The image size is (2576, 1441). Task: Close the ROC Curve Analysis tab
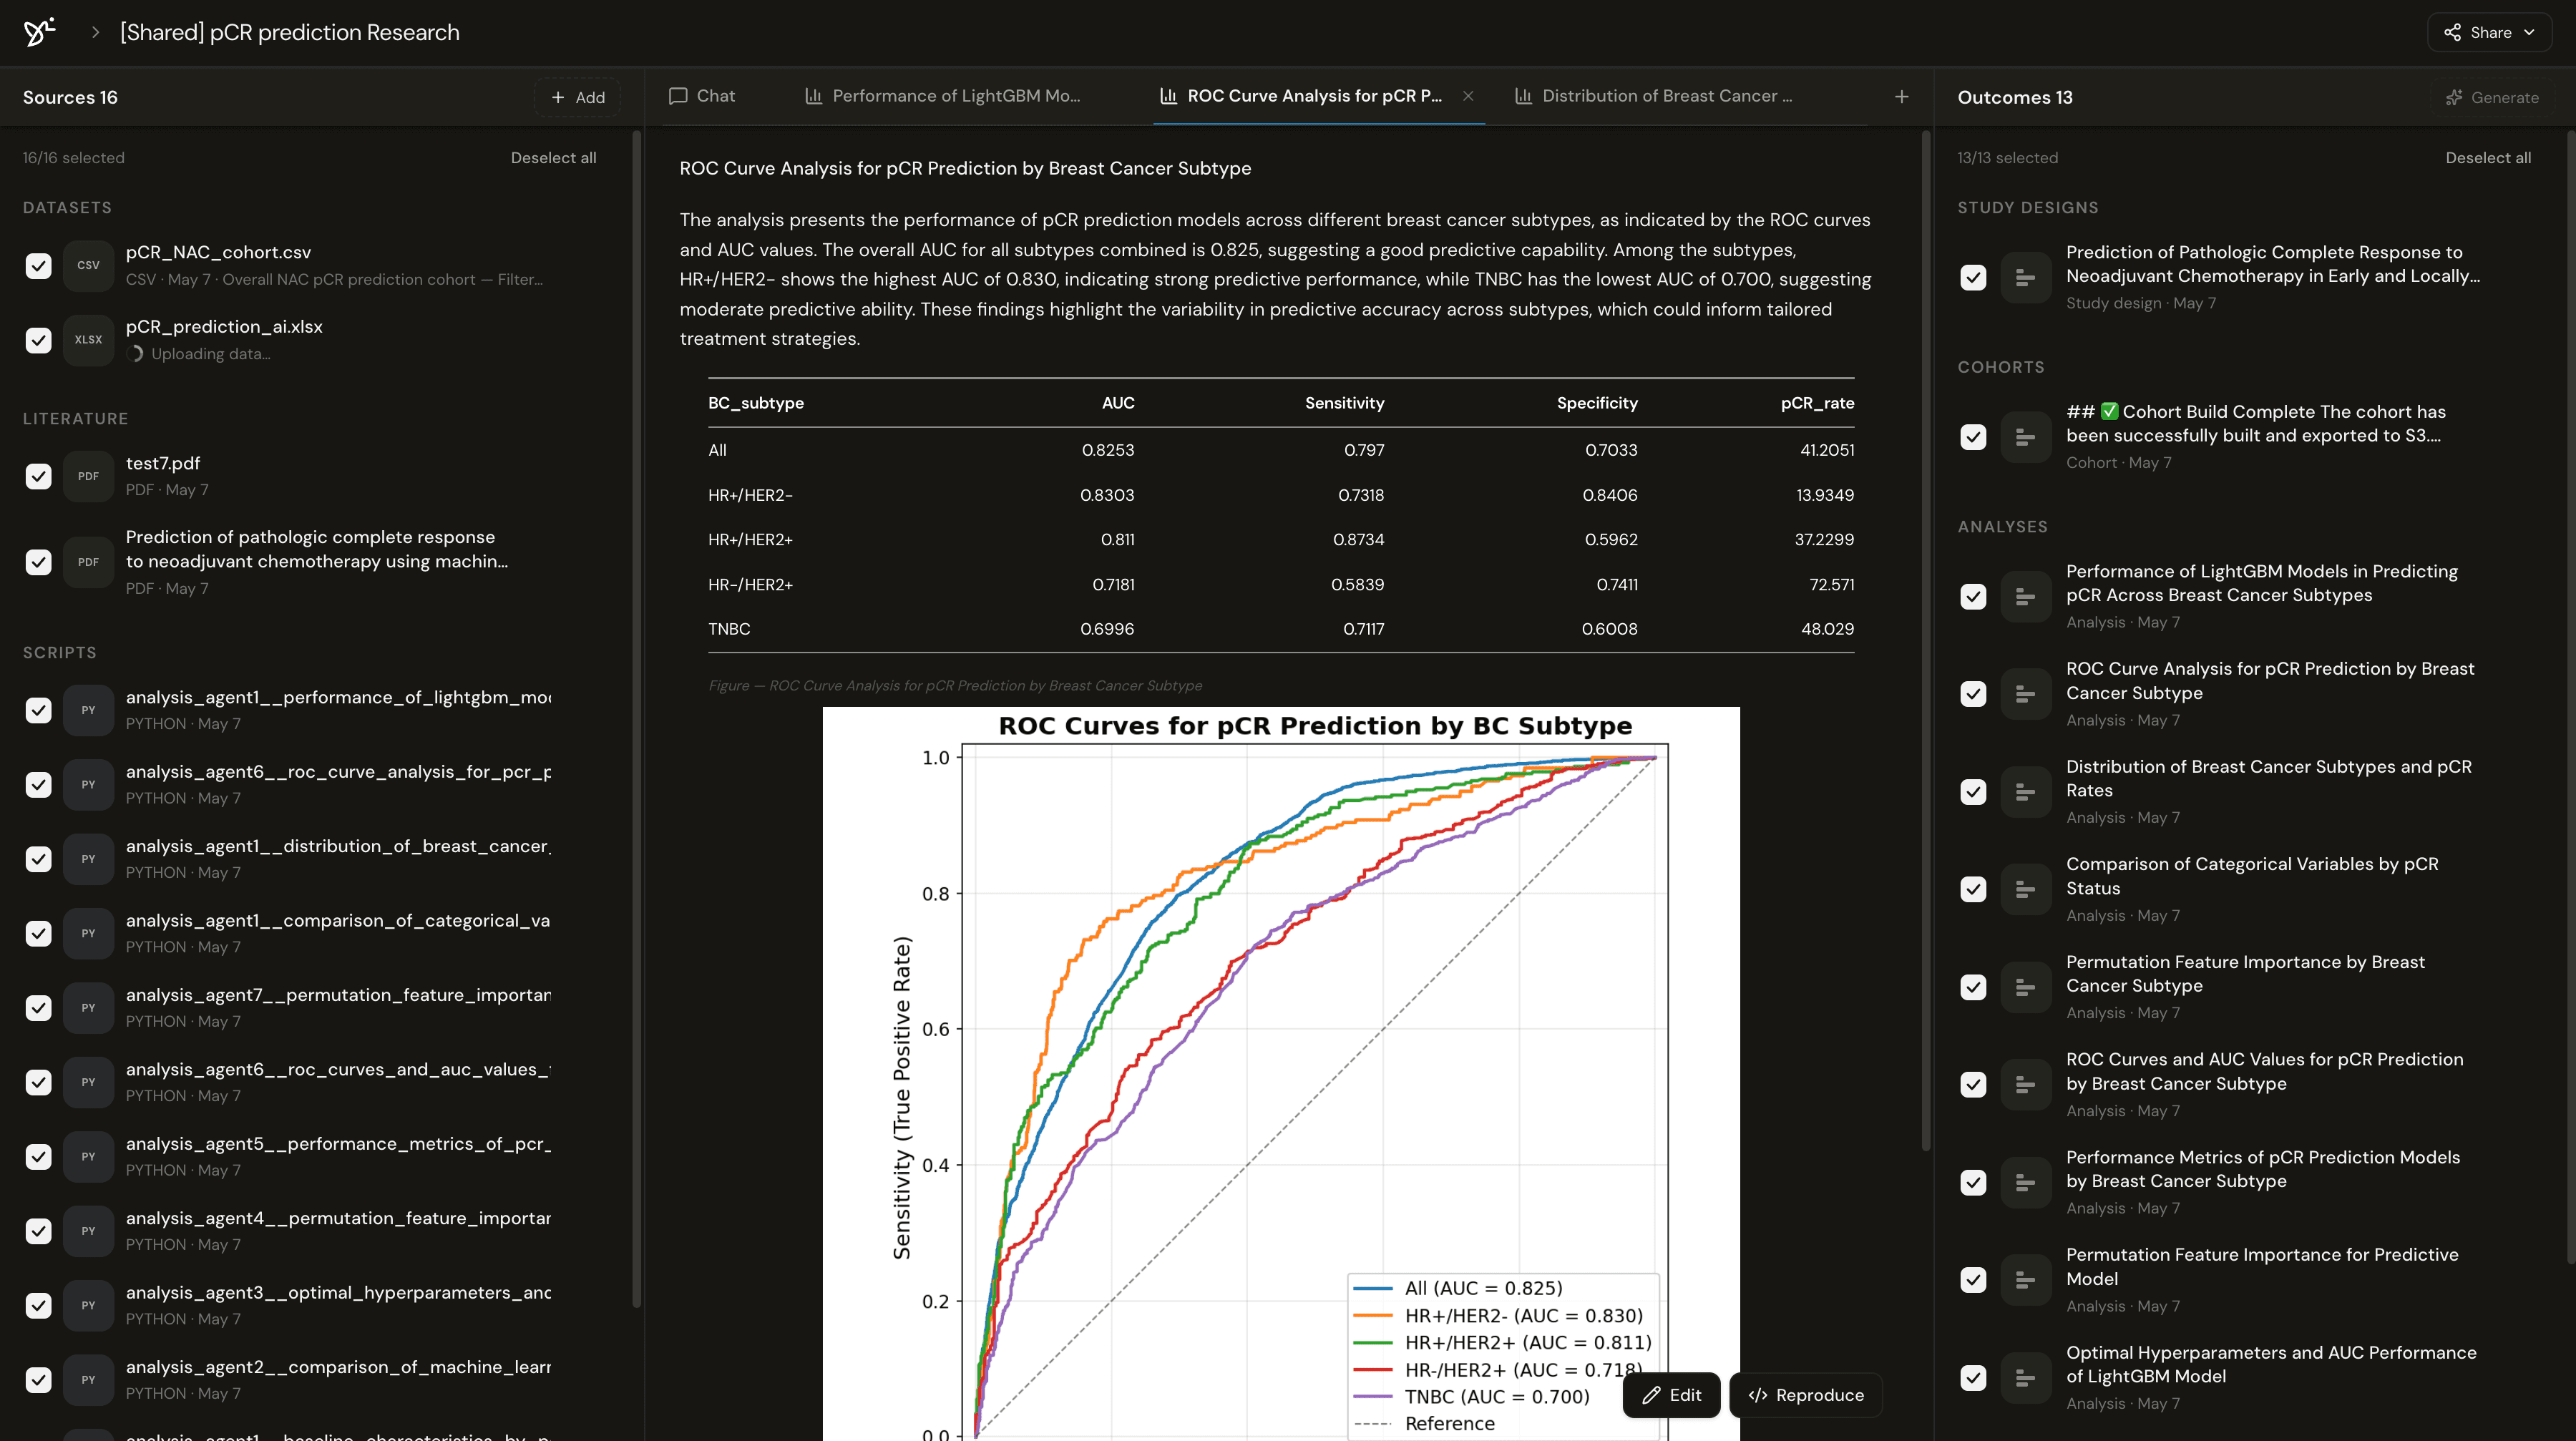[x=1468, y=96]
